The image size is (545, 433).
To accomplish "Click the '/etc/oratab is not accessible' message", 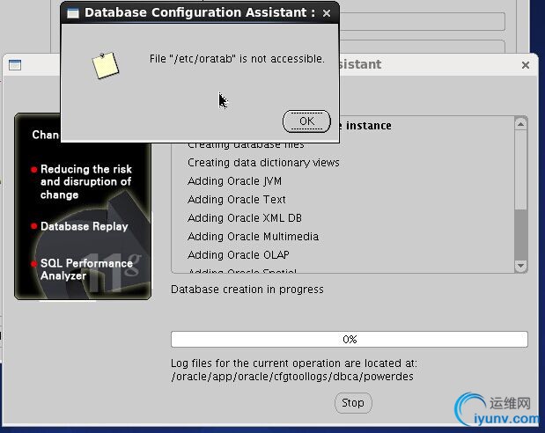I will 237,59.
